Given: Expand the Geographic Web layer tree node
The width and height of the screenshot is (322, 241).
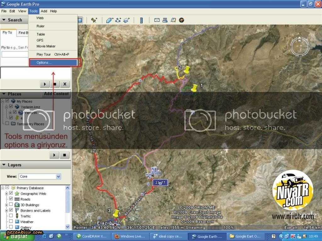Looking at the screenshot, I should [6, 194].
